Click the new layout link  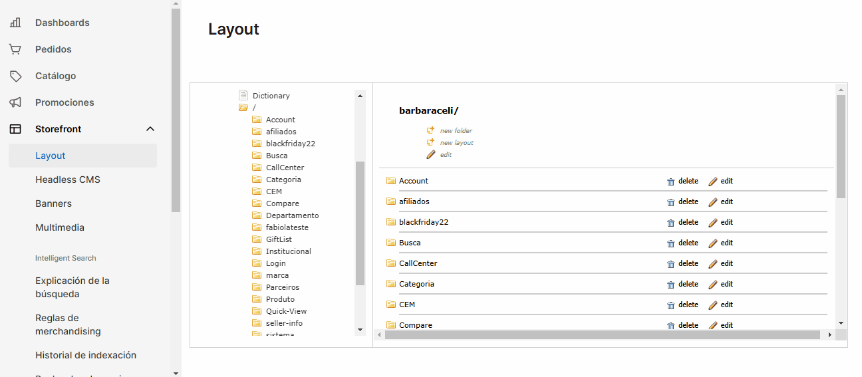click(x=456, y=142)
